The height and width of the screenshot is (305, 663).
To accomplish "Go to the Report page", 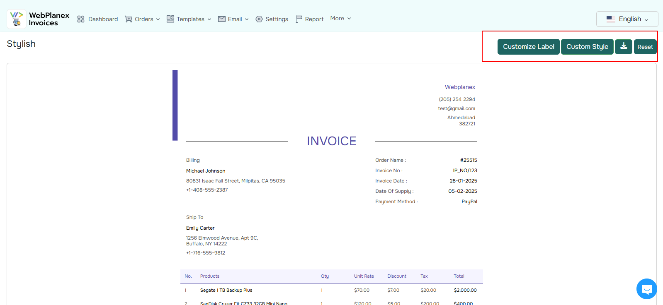I will (314, 19).
